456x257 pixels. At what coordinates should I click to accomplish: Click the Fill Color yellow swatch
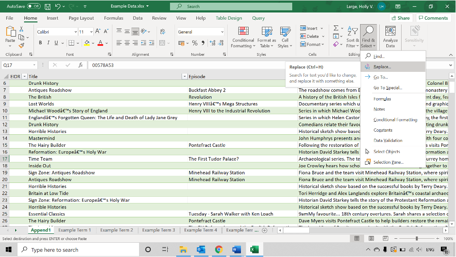pos(87,43)
